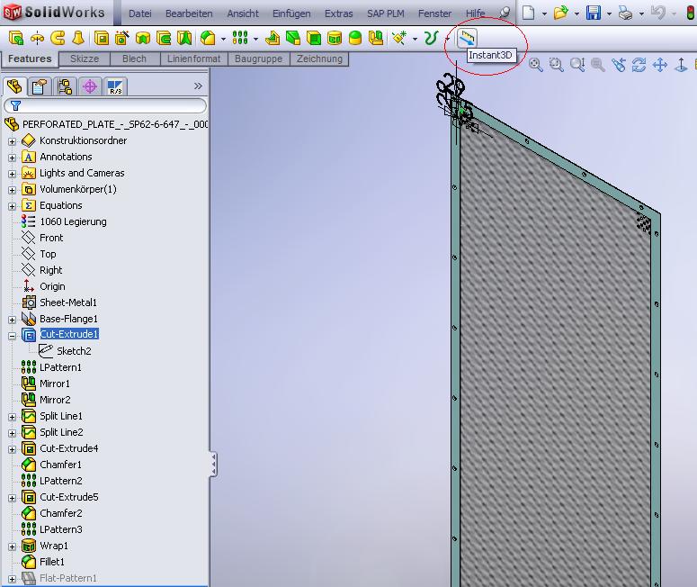Click the Instant3D toolbar icon
Image resolution: width=697 pixels, height=587 pixels.
tap(467, 38)
